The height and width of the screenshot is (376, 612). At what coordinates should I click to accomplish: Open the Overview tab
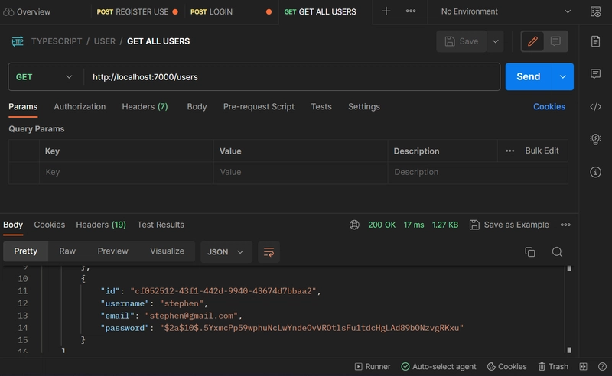27,11
